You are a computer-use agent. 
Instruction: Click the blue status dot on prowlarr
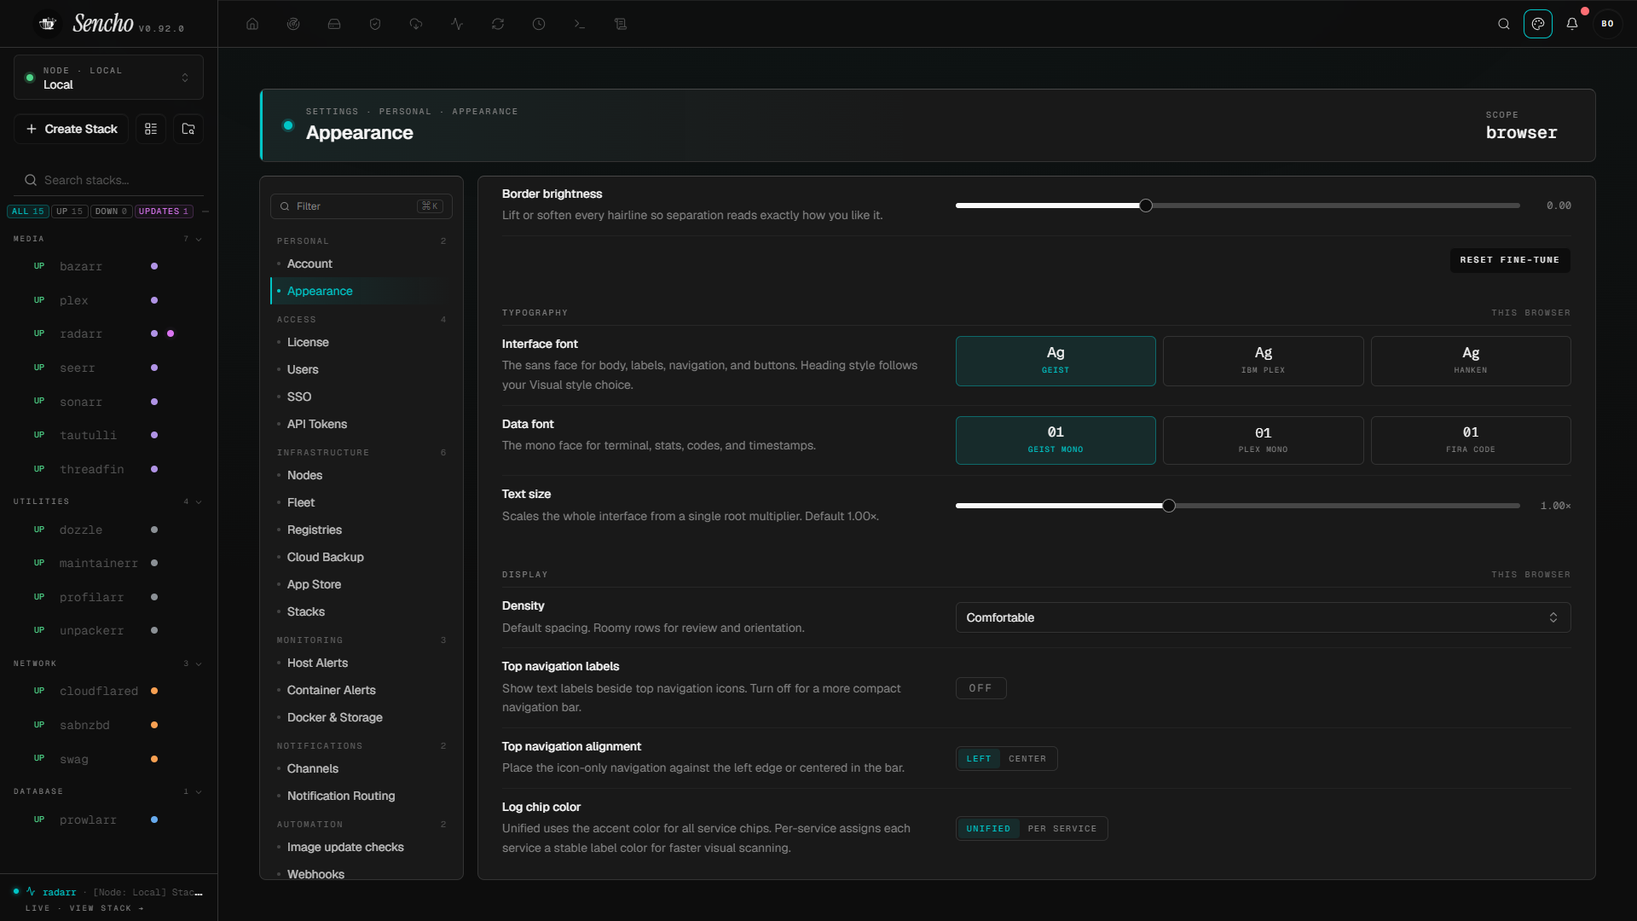pyautogui.click(x=154, y=820)
